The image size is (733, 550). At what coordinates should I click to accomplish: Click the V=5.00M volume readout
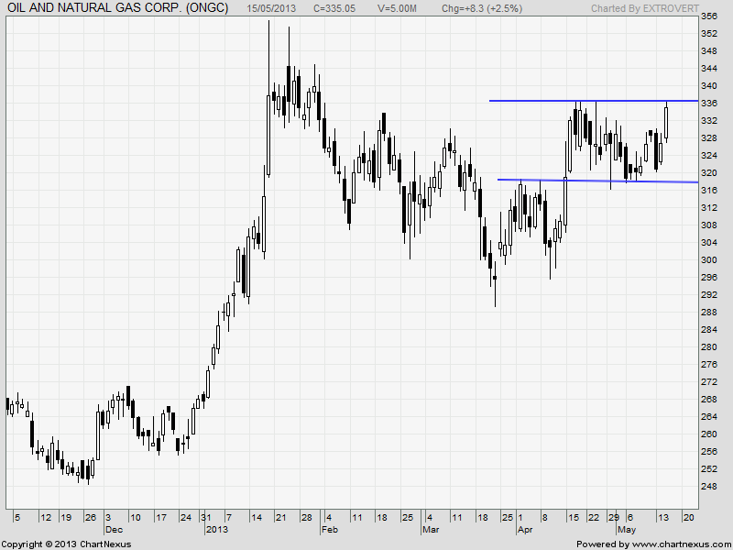[x=399, y=7]
